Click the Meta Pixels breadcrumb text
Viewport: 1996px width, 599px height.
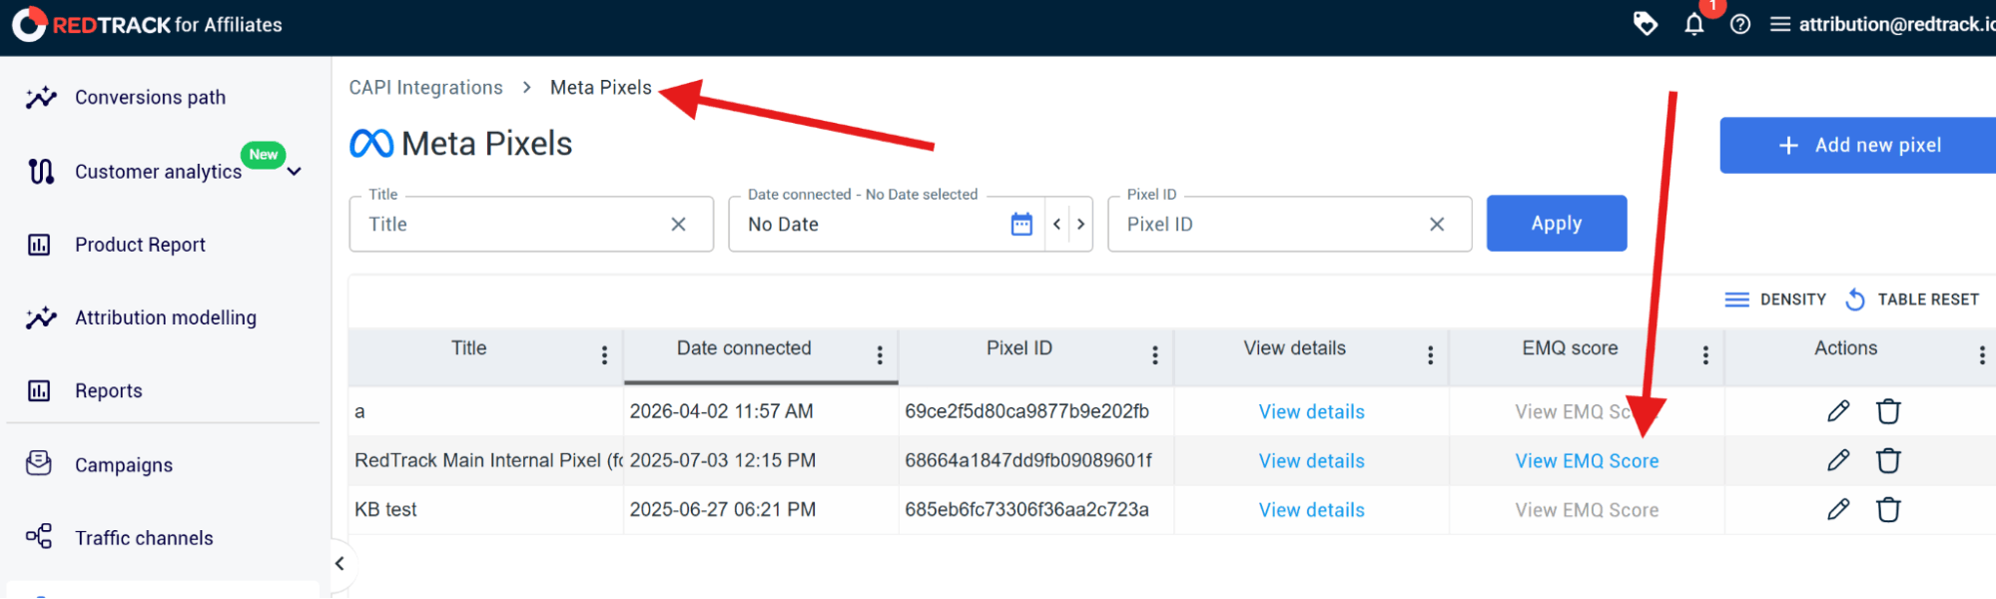coord(601,87)
